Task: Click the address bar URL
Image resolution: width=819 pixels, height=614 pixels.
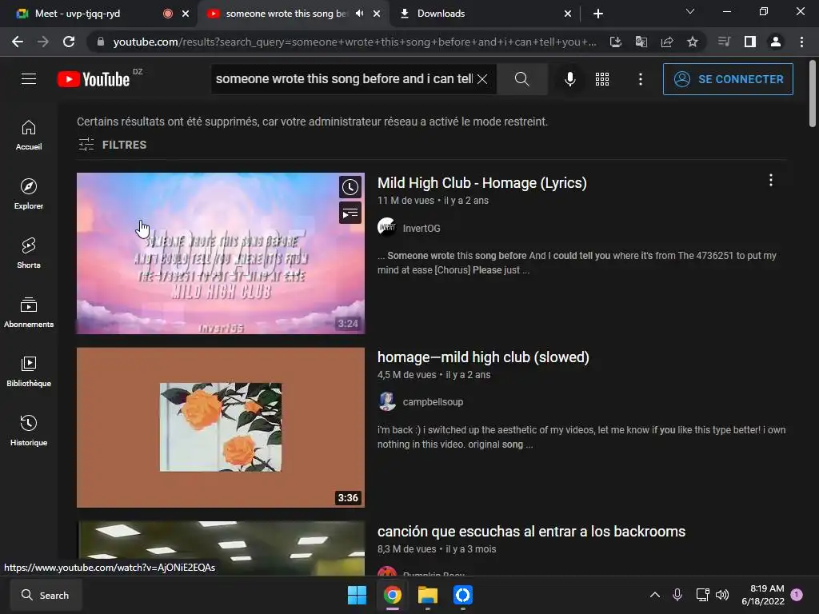Action: pyautogui.click(x=354, y=42)
